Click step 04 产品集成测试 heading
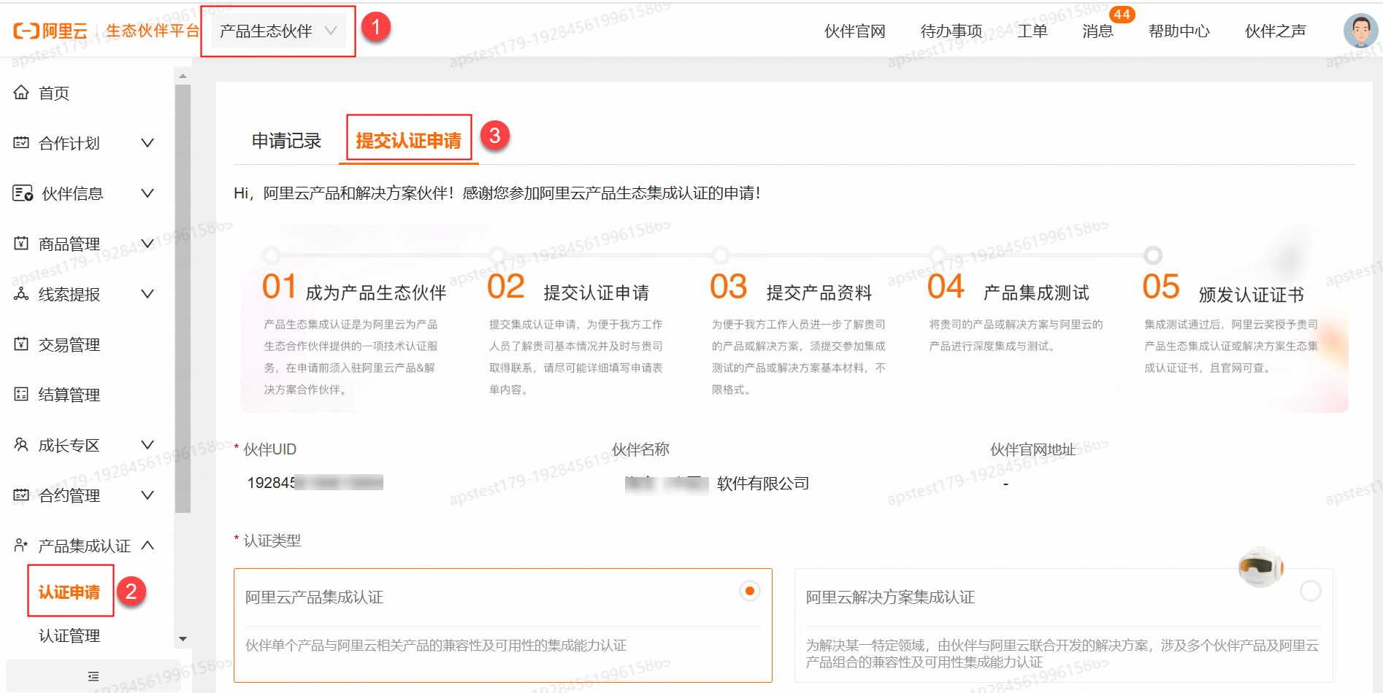 [x=1036, y=293]
